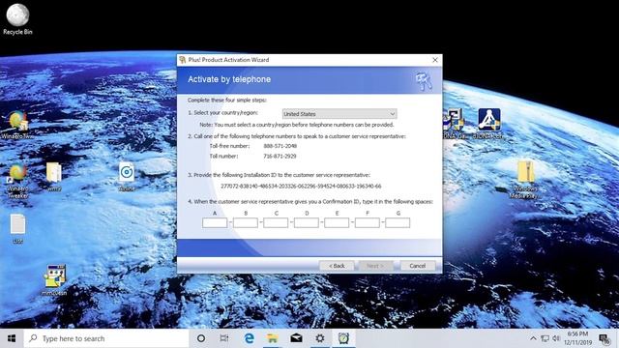Open the blank document file on desktop
Screen dimensions: 619x348
17,228
